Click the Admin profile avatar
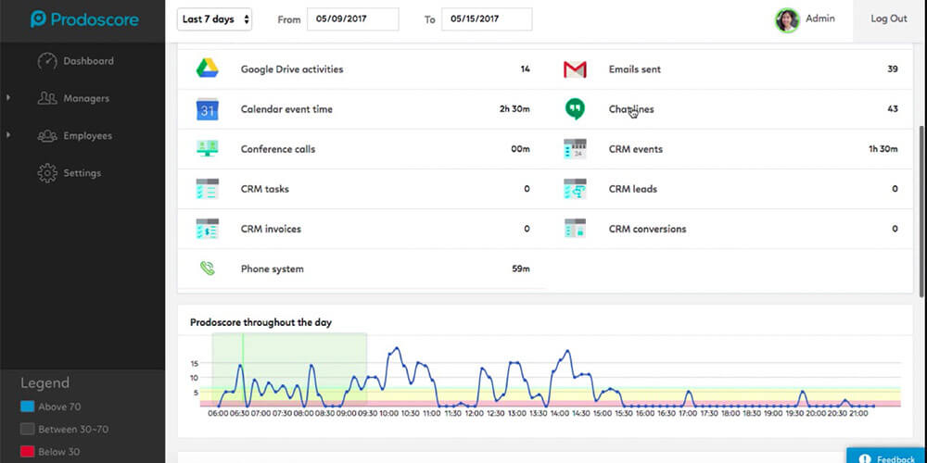 [787, 20]
